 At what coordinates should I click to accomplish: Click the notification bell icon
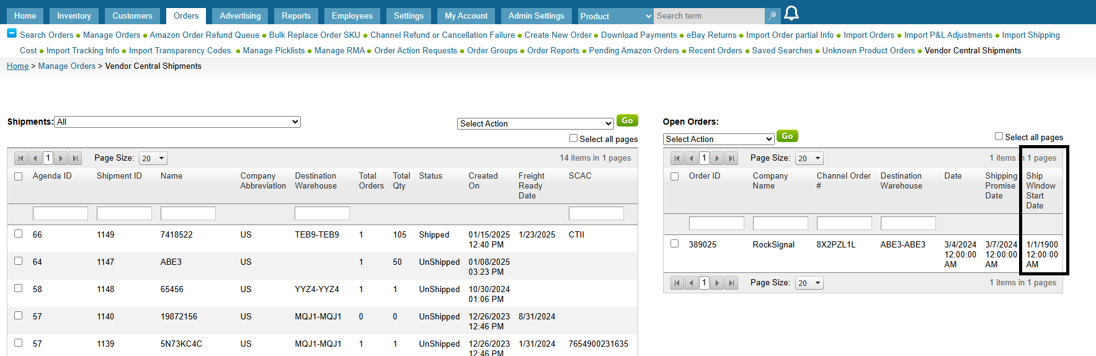pyautogui.click(x=791, y=14)
